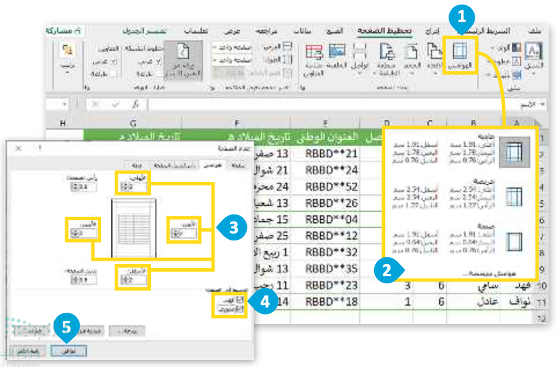Viewport: 558px width, 367px height.
Task: Switch to the Review (مراجعة) ribbon tab
Action: 267,31
